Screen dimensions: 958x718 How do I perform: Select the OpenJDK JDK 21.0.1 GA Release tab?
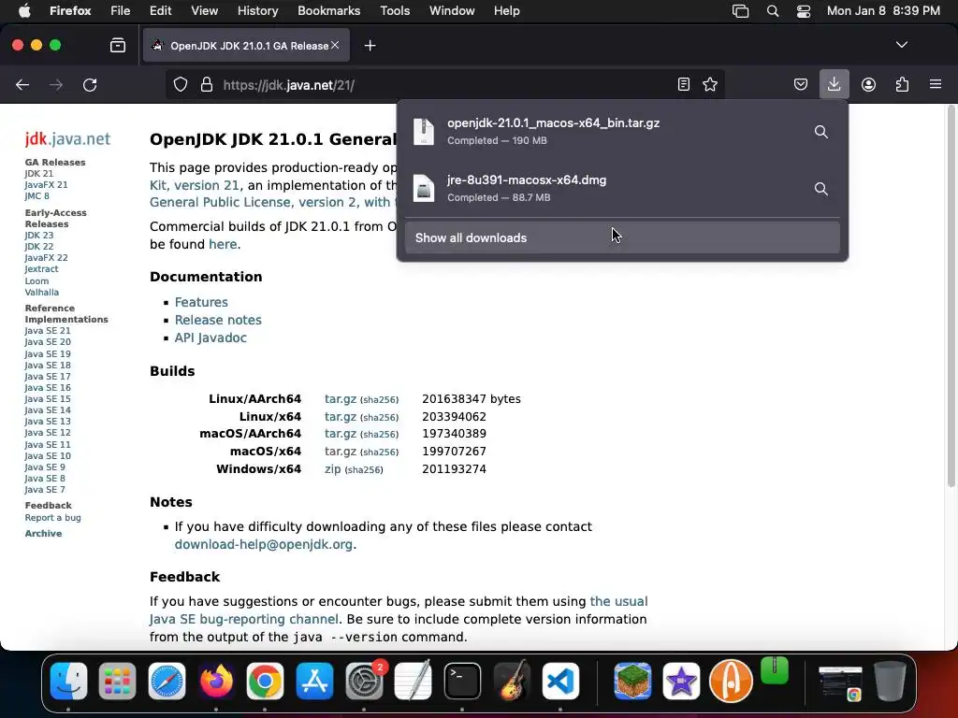point(246,45)
